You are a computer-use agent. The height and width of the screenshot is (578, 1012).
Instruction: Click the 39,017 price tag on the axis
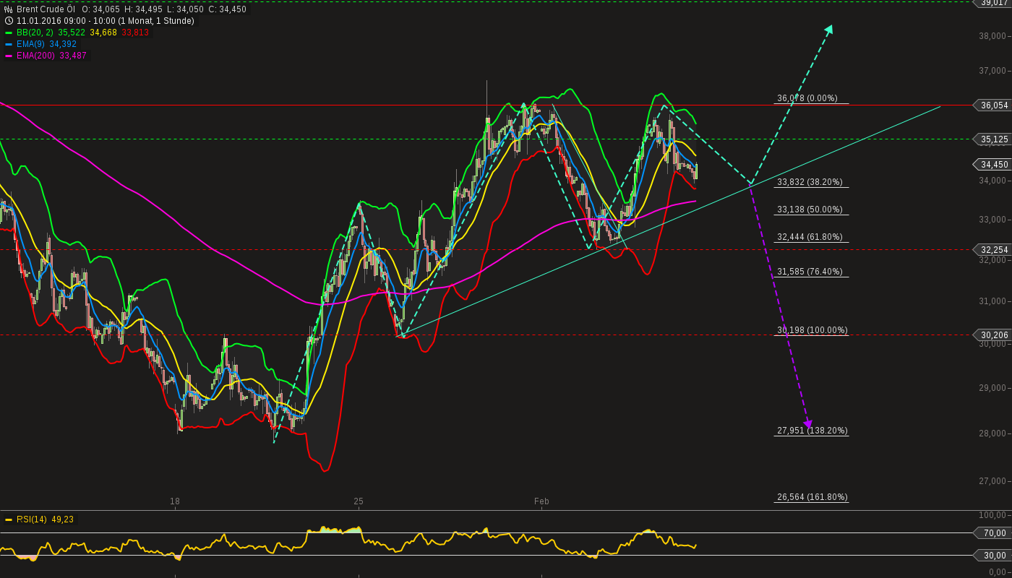click(x=994, y=3)
